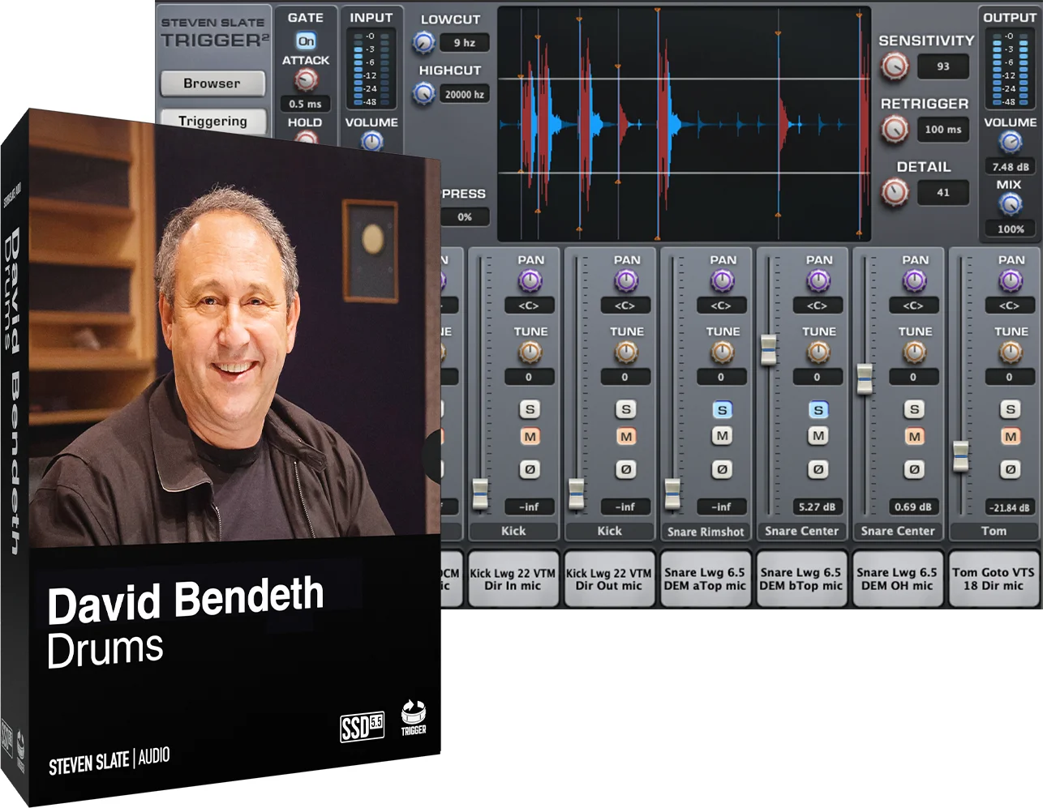Solo the Kick Dir In mic channel
Viewport: 1043px width, 808px height.
(530, 409)
